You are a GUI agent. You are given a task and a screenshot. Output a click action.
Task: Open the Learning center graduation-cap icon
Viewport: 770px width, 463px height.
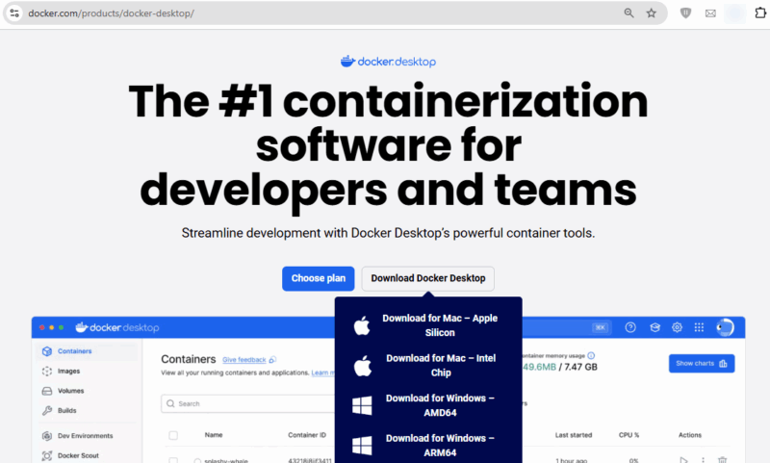pos(654,327)
